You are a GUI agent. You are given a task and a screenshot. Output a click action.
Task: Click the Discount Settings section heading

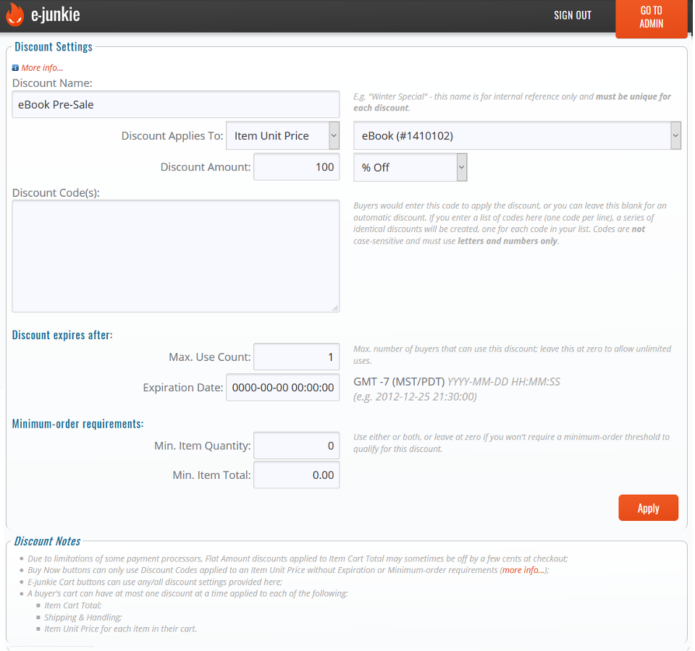click(x=54, y=47)
